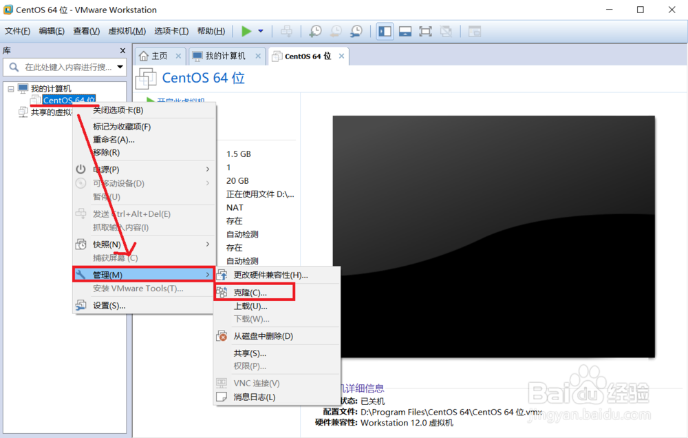Viewport: 688px width, 438px height.
Task: Click the 正在使用文件 D:\... value
Action: [x=260, y=194]
